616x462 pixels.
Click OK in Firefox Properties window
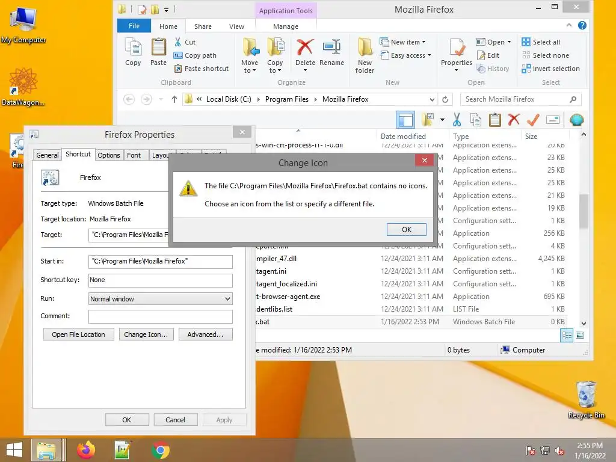126,420
